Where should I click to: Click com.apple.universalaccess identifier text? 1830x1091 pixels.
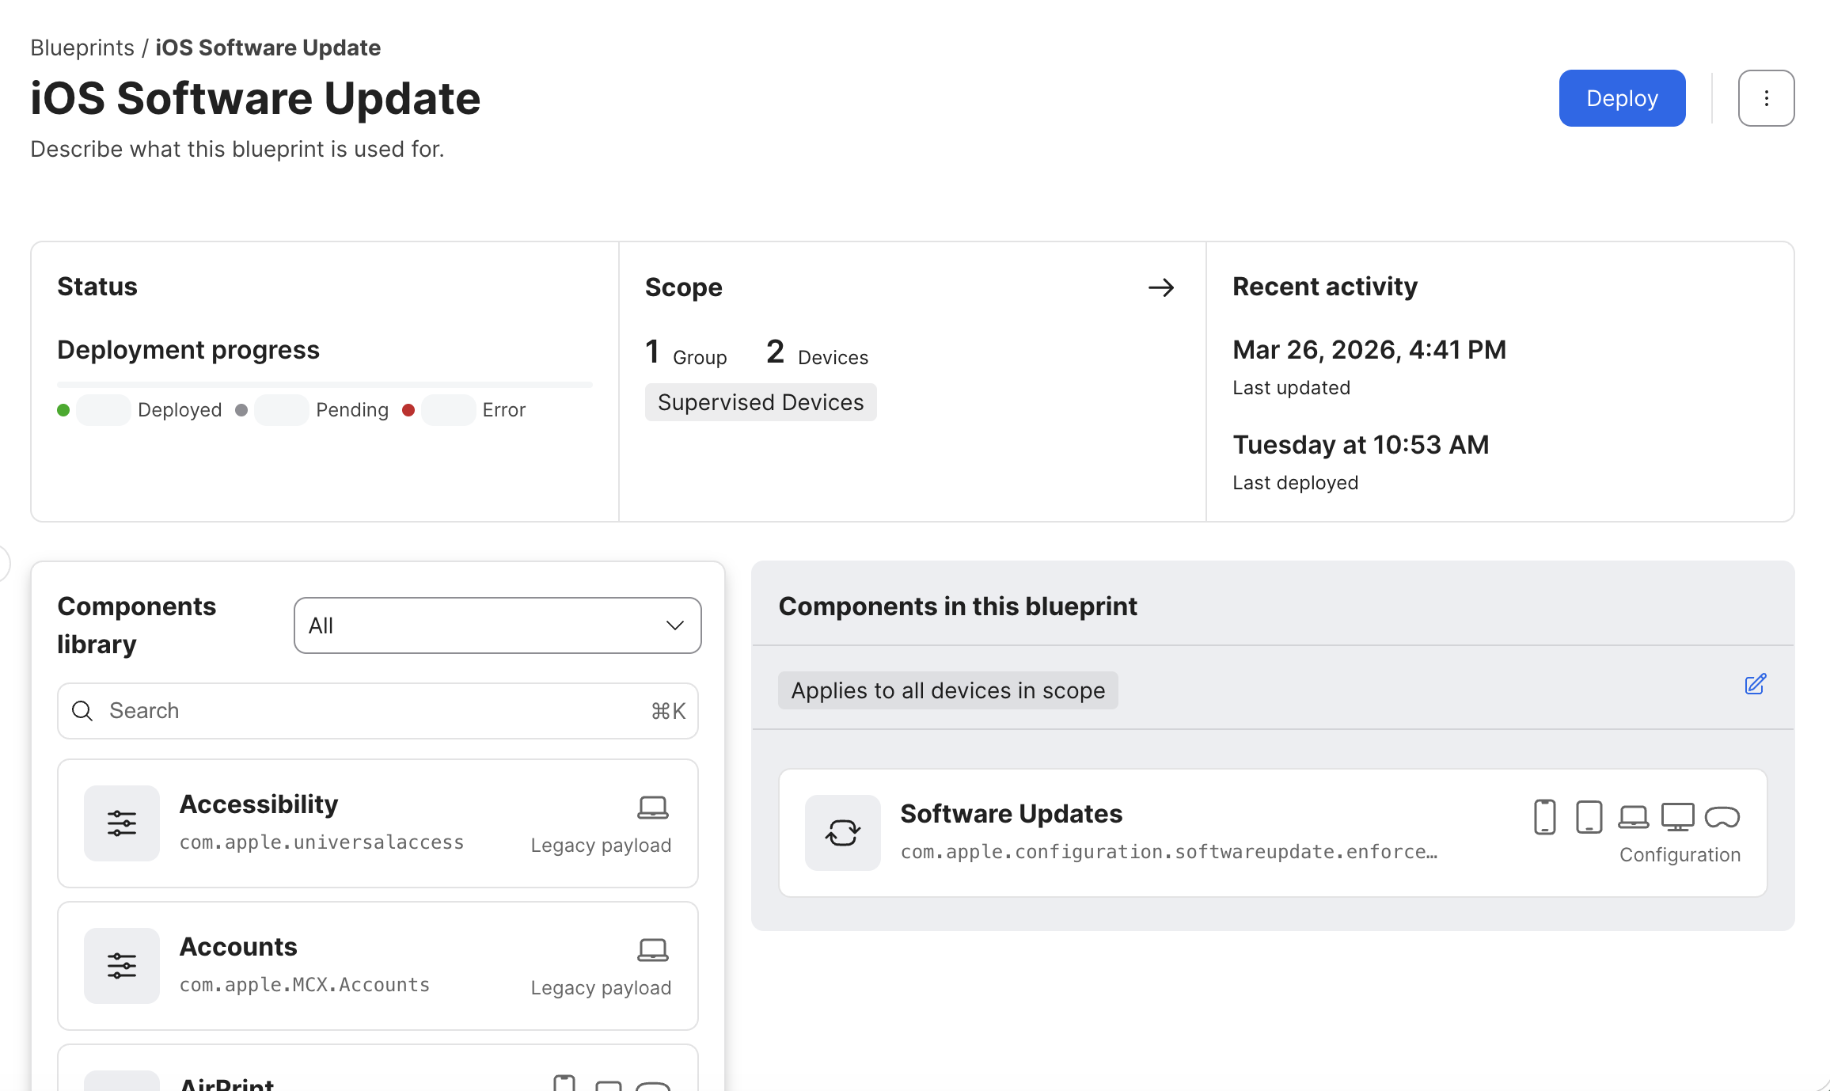(321, 842)
